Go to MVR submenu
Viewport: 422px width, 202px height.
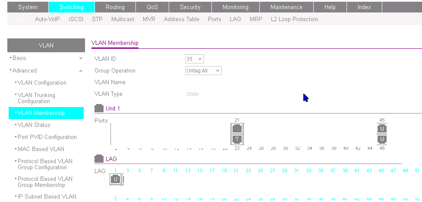coord(149,19)
